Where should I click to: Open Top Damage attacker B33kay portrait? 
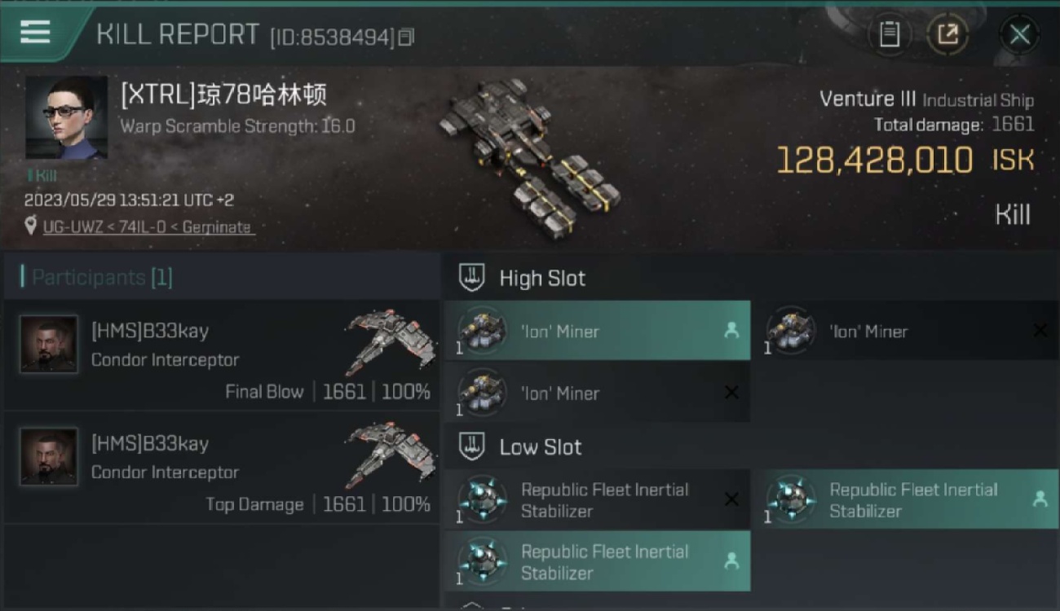49,457
